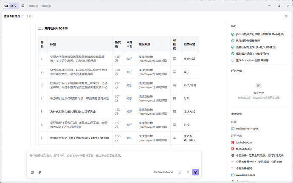The width and height of the screenshot is (293, 183).
Task: Open reference 今日热榜 - 汇聚全网热点
Action: click(x=259, y=155)
